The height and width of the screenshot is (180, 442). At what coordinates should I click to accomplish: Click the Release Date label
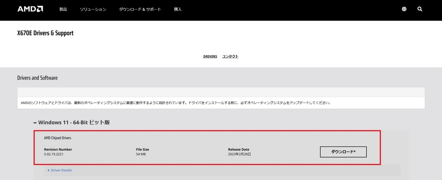click(x=239, y=149)
